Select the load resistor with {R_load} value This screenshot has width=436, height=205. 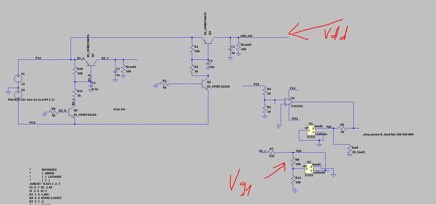pos(350,150)
